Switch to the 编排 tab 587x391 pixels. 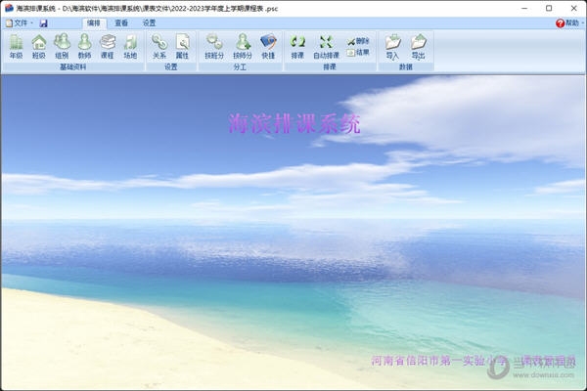click(x=94, y=23)
